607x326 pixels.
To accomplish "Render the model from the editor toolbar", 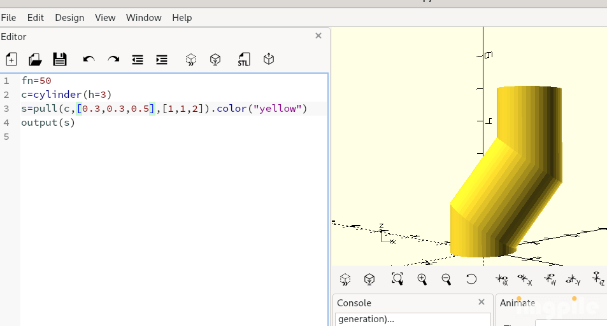I will pos(215,60).
